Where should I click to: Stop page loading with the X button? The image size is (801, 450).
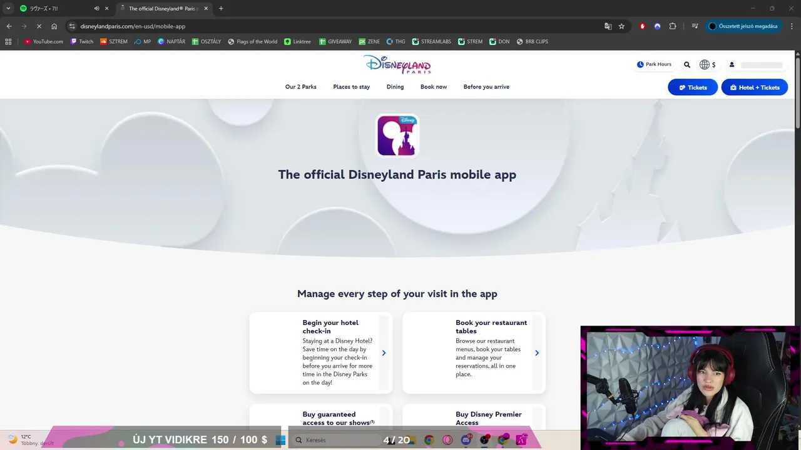[39, 26]
